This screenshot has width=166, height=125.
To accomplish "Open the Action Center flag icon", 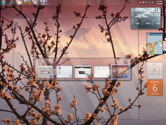I will click(x=147, y=2).
